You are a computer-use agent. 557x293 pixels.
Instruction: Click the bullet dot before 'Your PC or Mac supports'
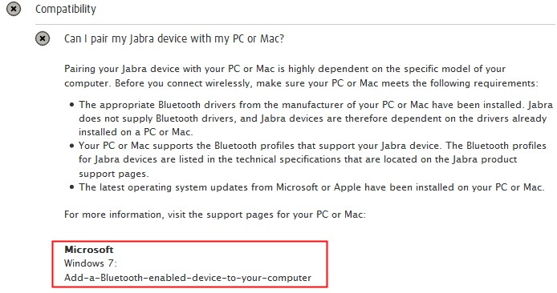pyautogui.click(x=72, y=146)
